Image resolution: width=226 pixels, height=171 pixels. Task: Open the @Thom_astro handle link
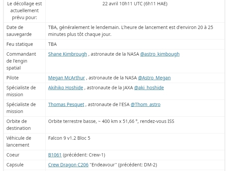145,104
